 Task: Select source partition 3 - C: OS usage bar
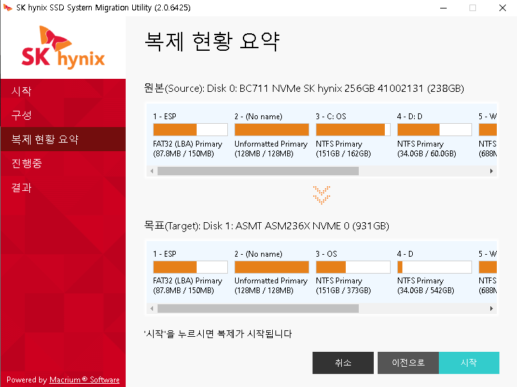coord(353,130)
